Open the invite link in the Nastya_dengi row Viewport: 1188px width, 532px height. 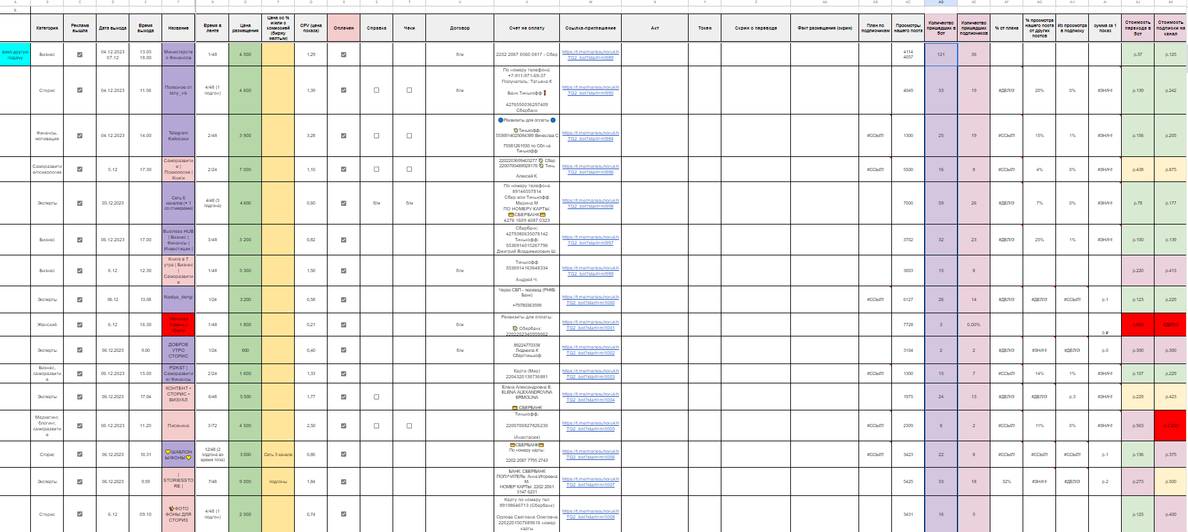click(x=591, y=300)
